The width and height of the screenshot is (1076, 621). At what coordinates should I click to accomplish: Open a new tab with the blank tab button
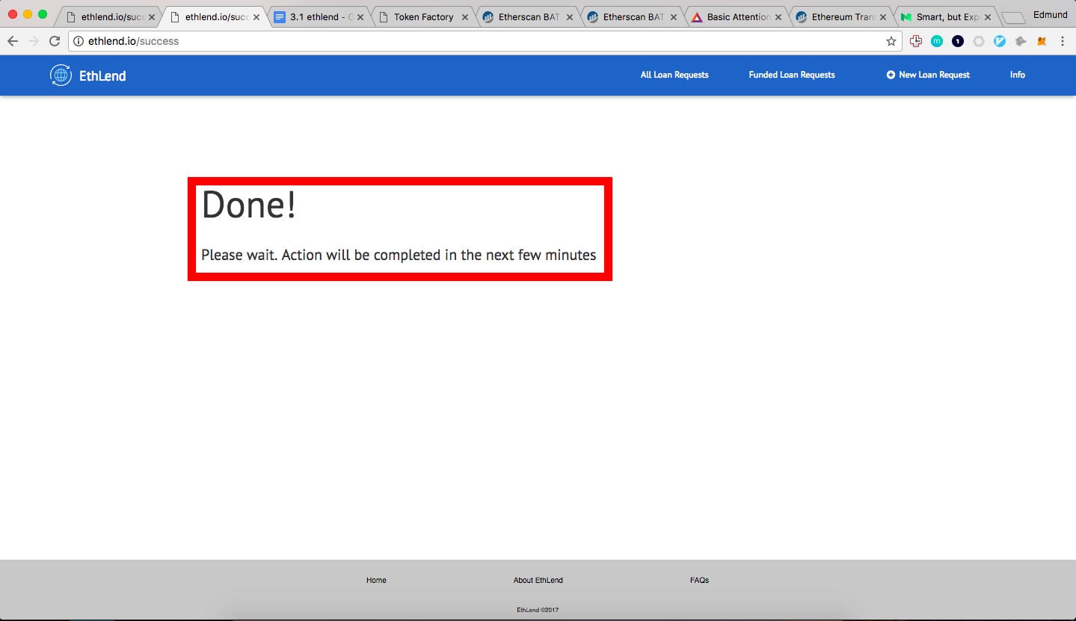[x=1014, y=18]
